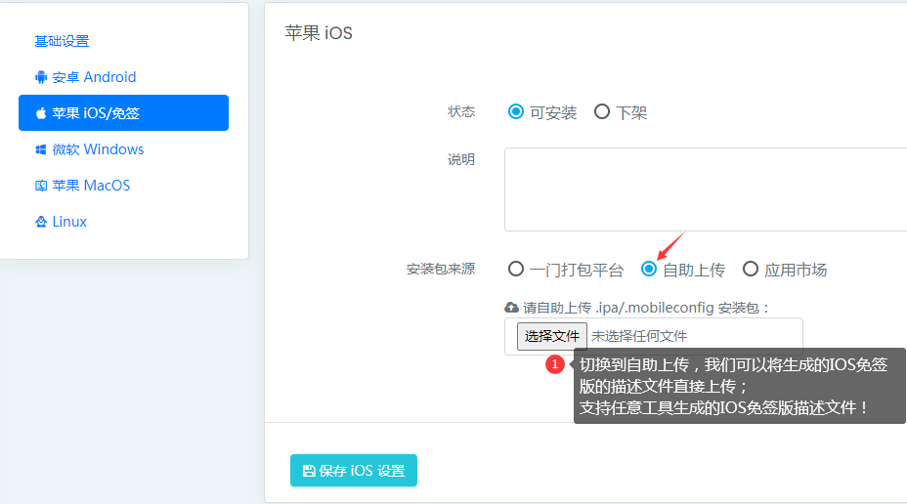Click the 选择文件 file chooser button

552,336
